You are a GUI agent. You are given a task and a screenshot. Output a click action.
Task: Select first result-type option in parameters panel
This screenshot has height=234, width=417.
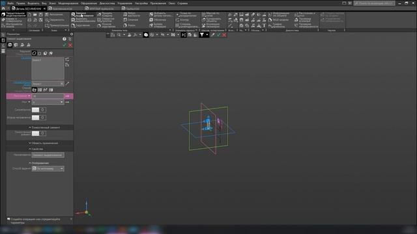pyautogui.click(x=34, y=53)
